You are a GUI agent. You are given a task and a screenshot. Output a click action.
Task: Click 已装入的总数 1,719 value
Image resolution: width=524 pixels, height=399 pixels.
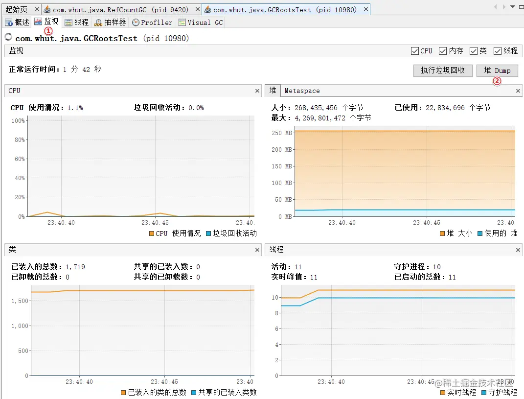(x=75, y=267)
